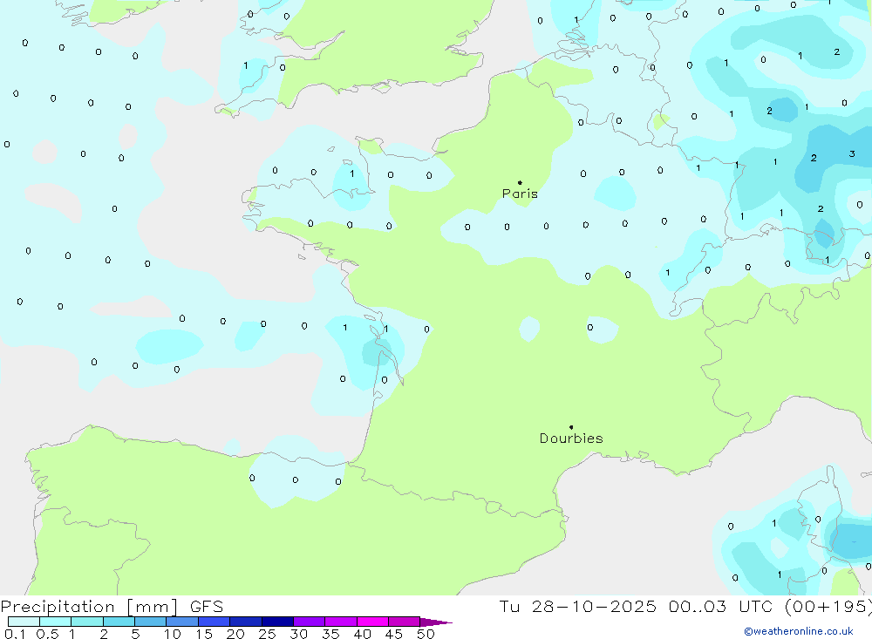The height and width of the screenshot is (639, 872).
Task: Click the '25' legend scale label
Action: (x=267, y=634)
